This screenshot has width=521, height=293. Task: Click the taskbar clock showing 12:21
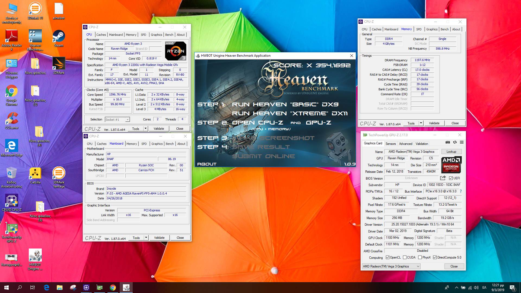498,288
